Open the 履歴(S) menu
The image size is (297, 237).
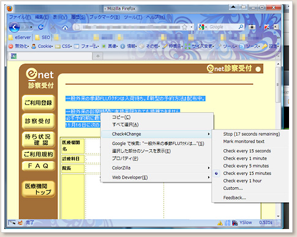[78, 17]
